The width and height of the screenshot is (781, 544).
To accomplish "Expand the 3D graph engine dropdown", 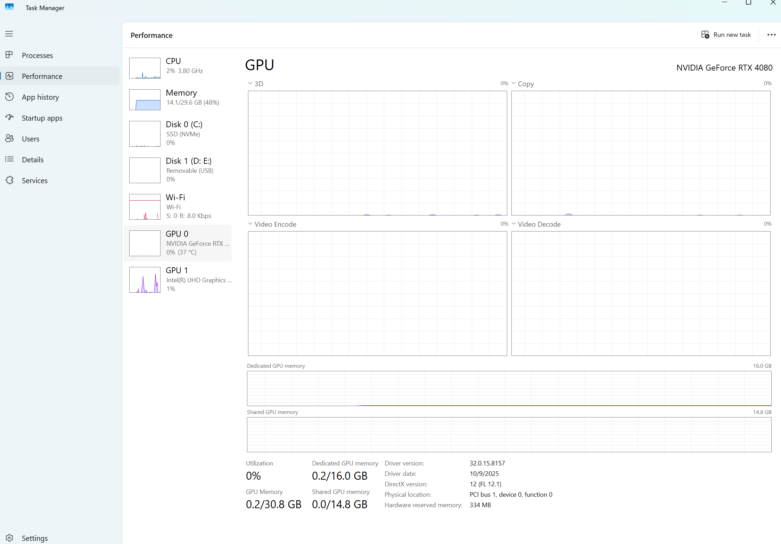I will click(250, 83).
